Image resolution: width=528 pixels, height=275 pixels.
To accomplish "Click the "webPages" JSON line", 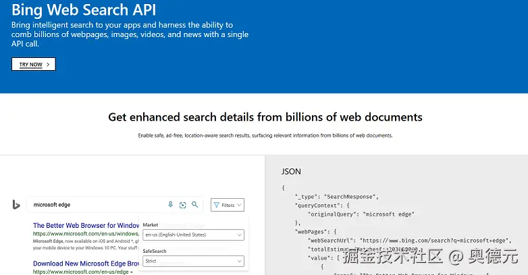I will click(x=316, y=232).
